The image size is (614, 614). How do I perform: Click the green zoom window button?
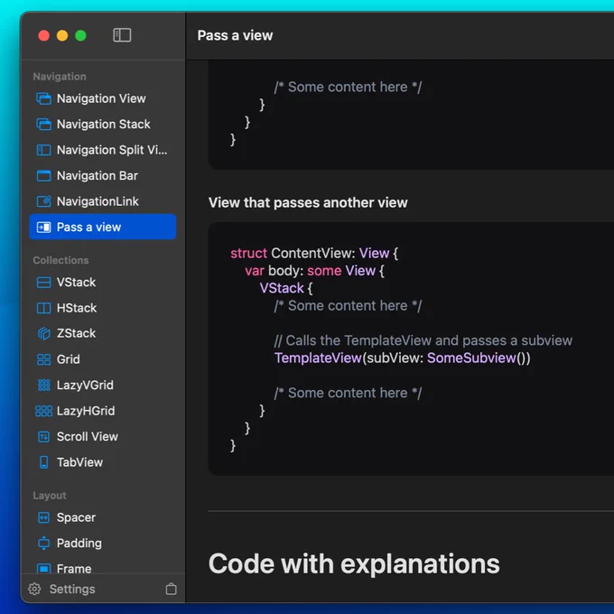point(80,35)
